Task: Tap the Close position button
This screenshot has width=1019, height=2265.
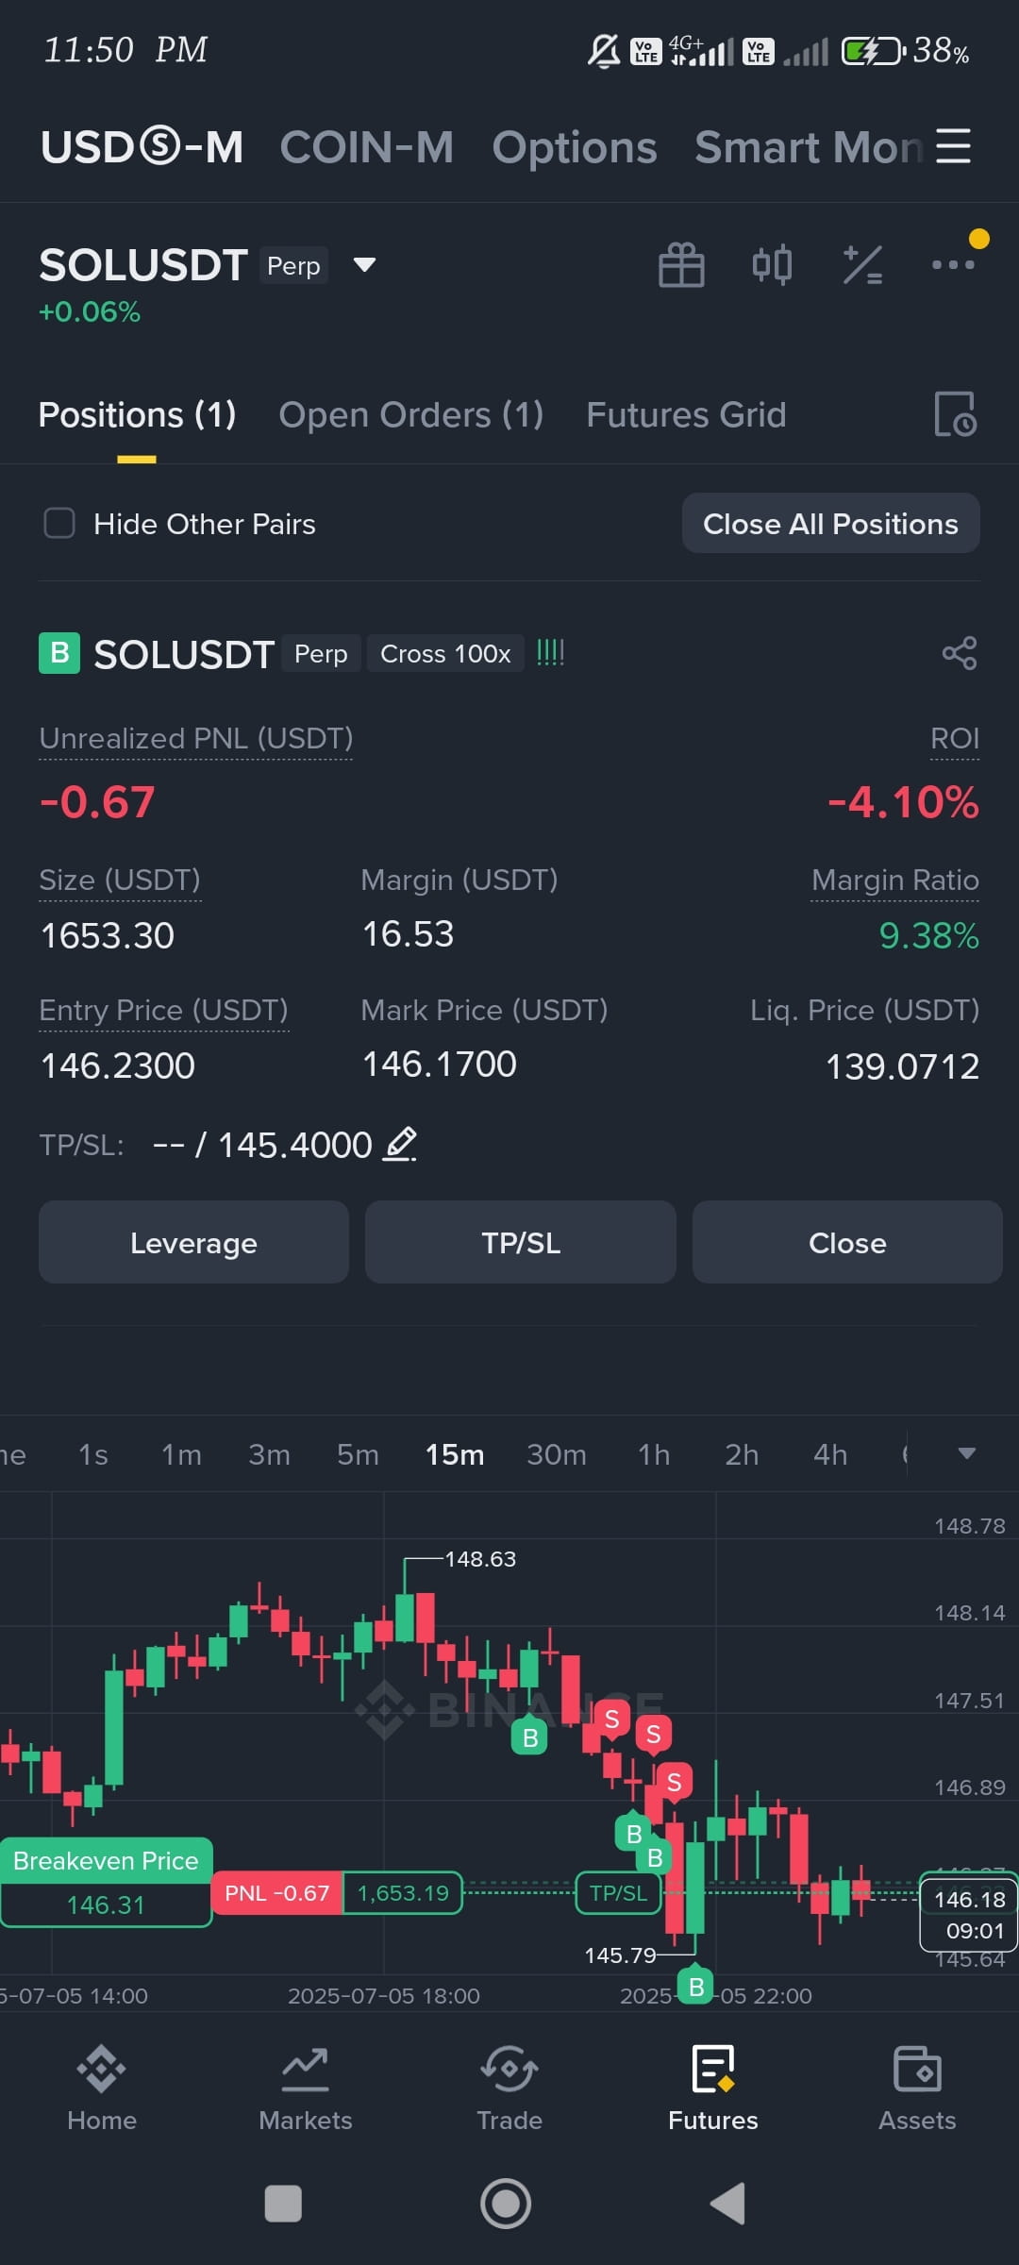Action: [846, 1242]
